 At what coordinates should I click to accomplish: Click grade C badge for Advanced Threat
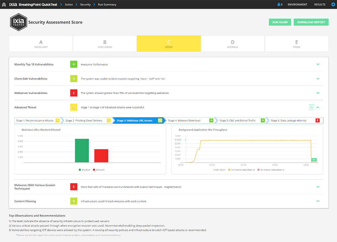74,107
